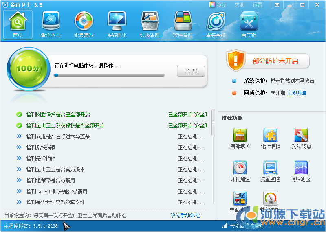
Task: Click version text 主程序版本: 3.5.1.2238
Action: 31,226
